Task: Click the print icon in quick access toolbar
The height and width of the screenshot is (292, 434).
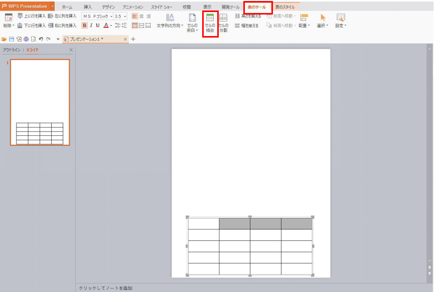Action: pos(26,39)
